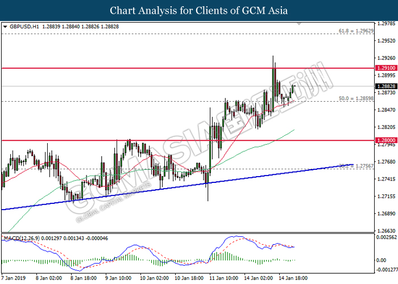Click the 9 Jan 10:00 time label

[118, 279]
